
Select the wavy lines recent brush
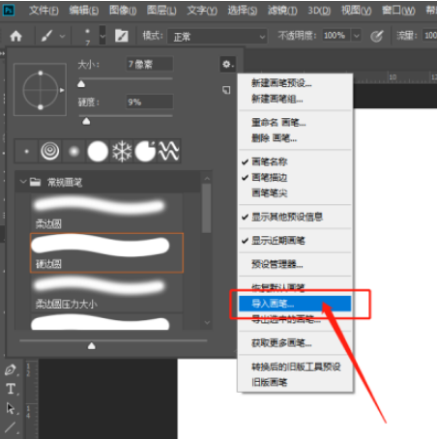(x=168, y=151)
